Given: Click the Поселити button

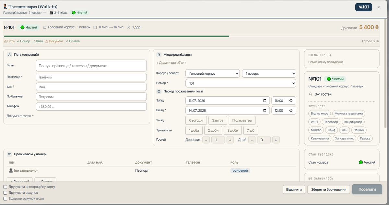Looking at the screenshot, I should pyautogui.click(x=367, y=189).
